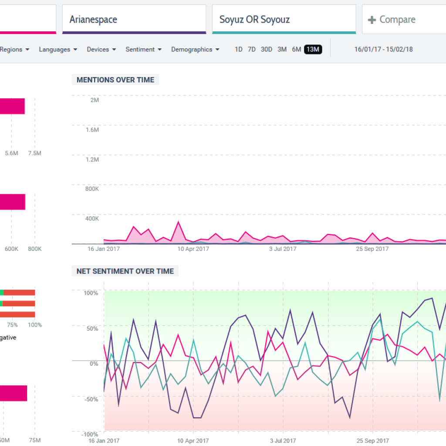Select the Arianespace topic tab
The width and height of the screenshot is (446, 446).
134,19
